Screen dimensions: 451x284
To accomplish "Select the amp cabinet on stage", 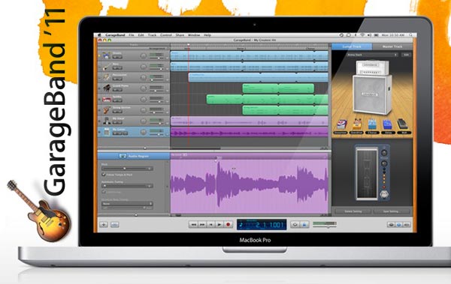I will pos(372,94).
